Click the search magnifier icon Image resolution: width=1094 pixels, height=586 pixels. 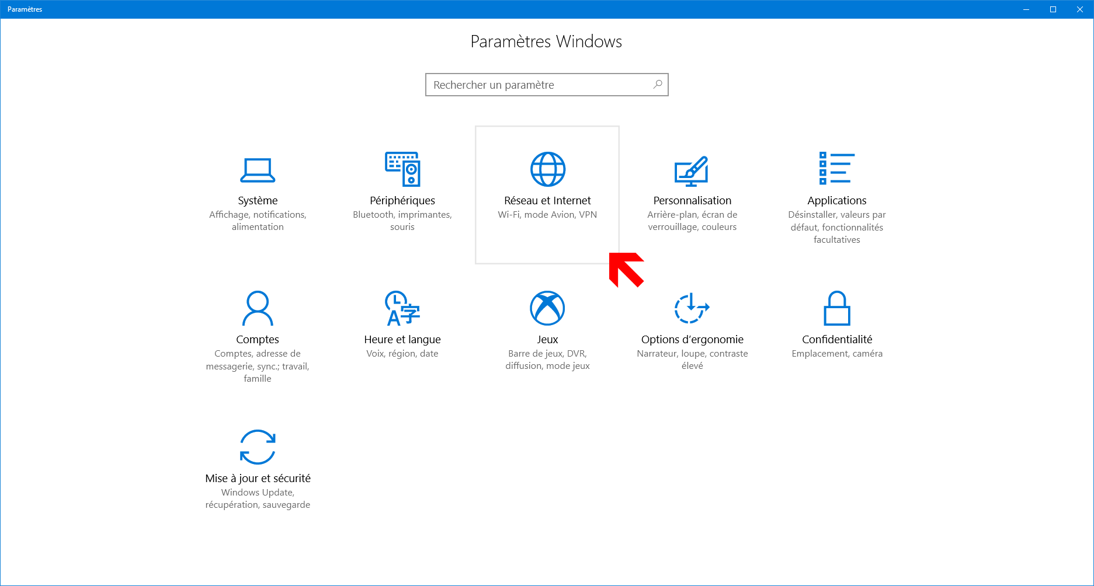pyautogui.click(x=658, y=85)
